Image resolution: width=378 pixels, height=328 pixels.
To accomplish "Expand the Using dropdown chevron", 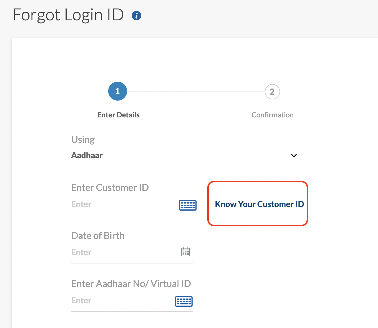I will click(294, 155).
